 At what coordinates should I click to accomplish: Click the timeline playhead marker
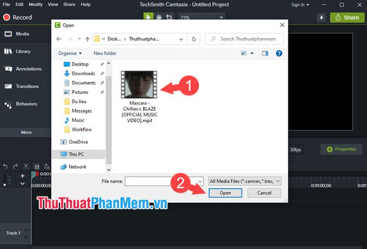[35, 174]
